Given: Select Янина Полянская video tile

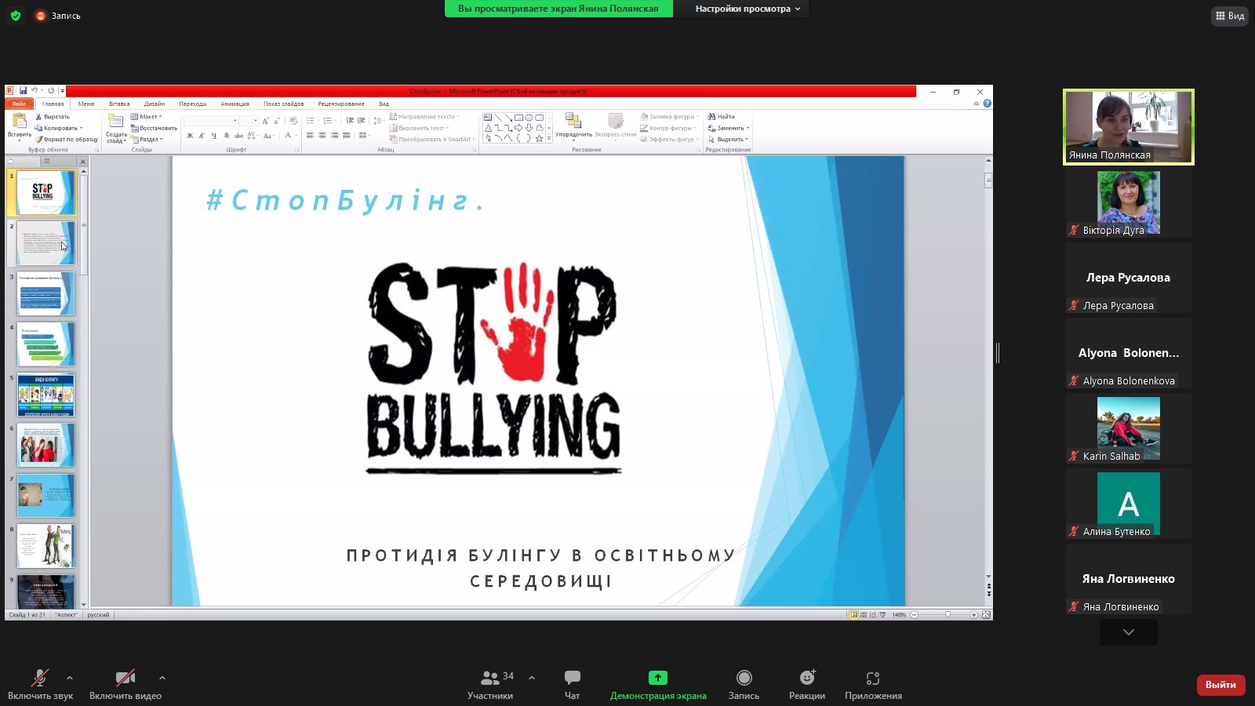Looking at the screenshot, I should point(1128,126).
